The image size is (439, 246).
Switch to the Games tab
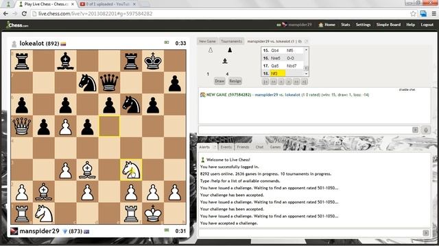click(275, 147)
